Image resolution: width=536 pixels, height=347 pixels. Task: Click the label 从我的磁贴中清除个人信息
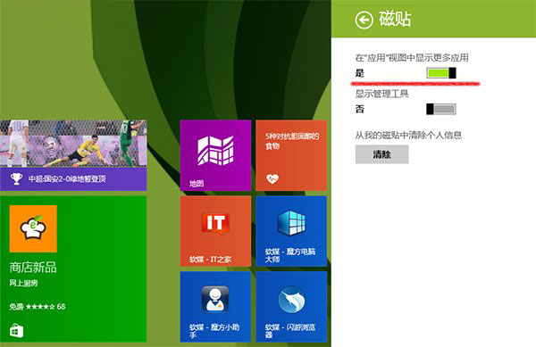(408, 135)
